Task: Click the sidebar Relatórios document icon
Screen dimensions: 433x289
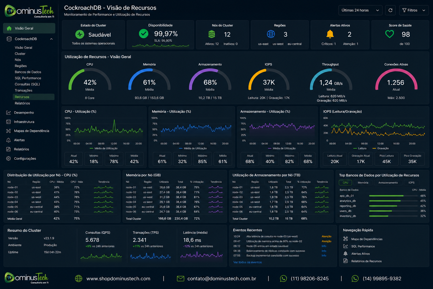Action: tap(8, 149)
